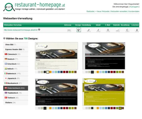Pick dark red swatch under cream design
142x119 pixels.
click(64, 72)
